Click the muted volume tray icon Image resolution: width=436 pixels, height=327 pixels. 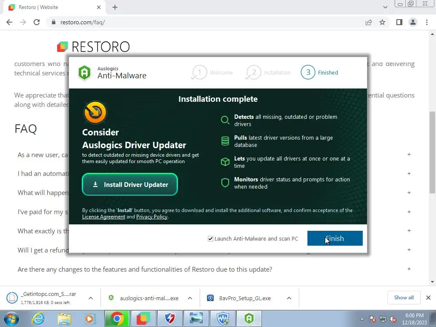[393, 319]
